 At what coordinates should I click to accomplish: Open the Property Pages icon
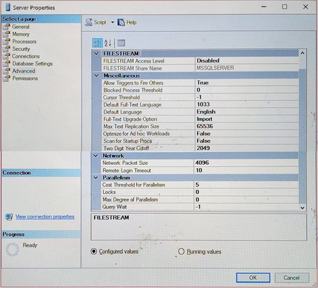[121, 43]
